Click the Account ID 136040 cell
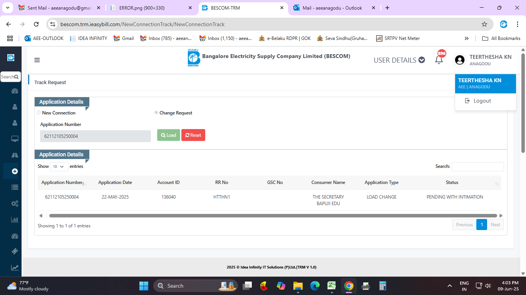This screenshot has width=526, height=295. (x=169, y=197)
